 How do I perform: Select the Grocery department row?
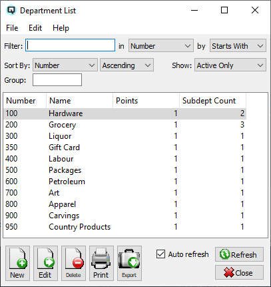point(125,125)
